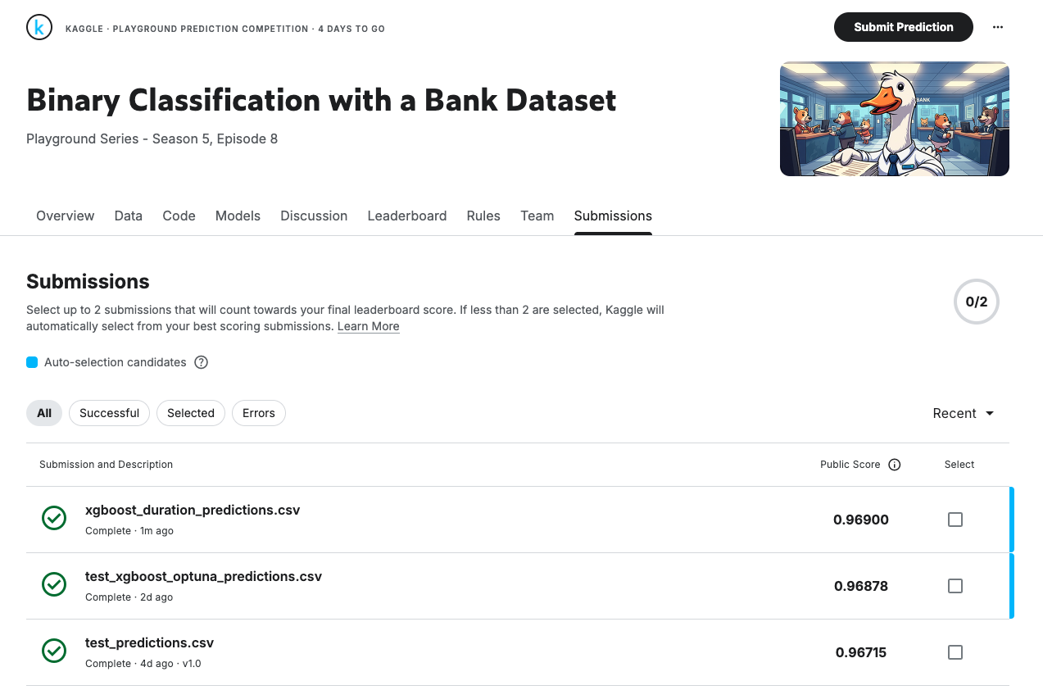Click the green checkmark for xgboost_duration_predictions.csv
The height and width of the screenshot is (690, 1043).
(54, 519)
